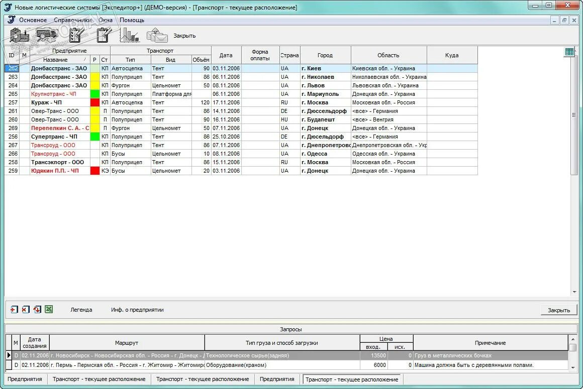The height and width of the screenshot is (389, 583).
Task: Export the table with the green Excel icon
Action: pyautogui.click(x=49, y=310)
